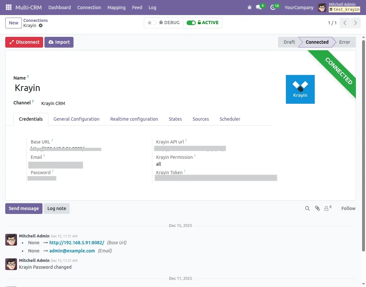The height and width of the screenshot is (287, 366).
Task: Open the apps grid home menu
Action: pyautogui.click(x=8, y=7)
